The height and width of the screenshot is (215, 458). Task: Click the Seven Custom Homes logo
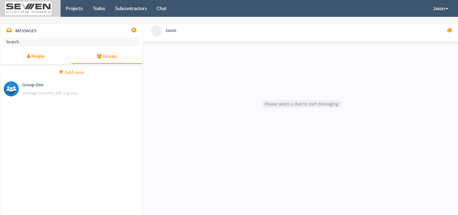click(28, 8)
